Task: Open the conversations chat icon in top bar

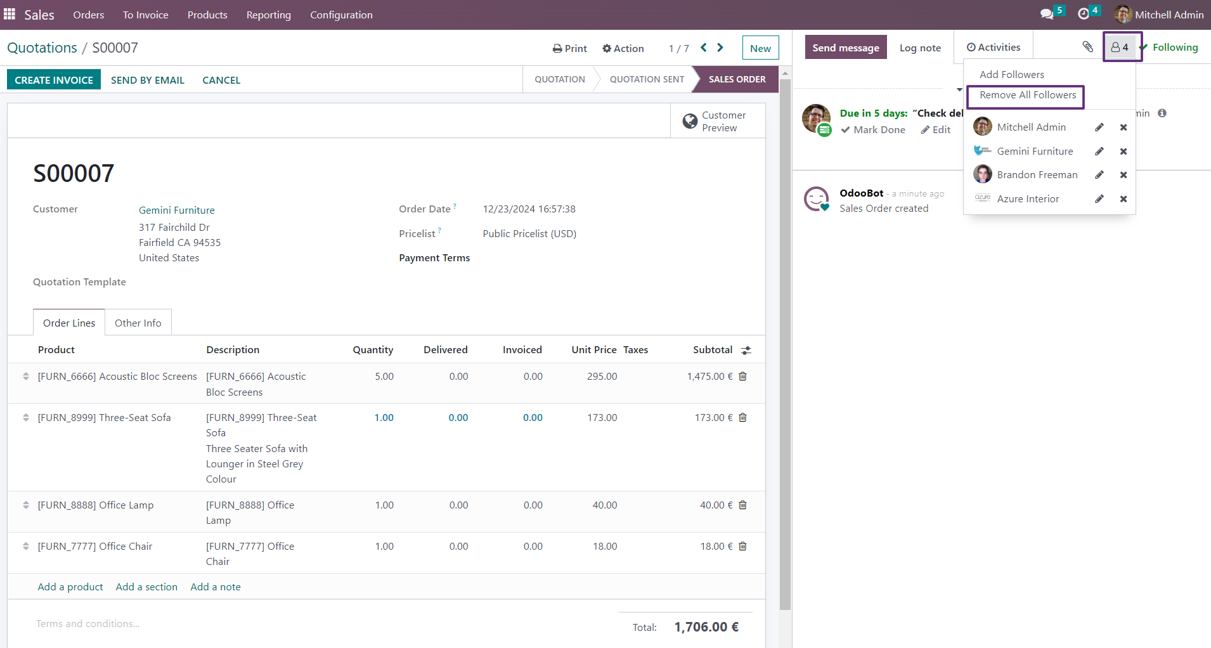Action: pos(1047,14)
